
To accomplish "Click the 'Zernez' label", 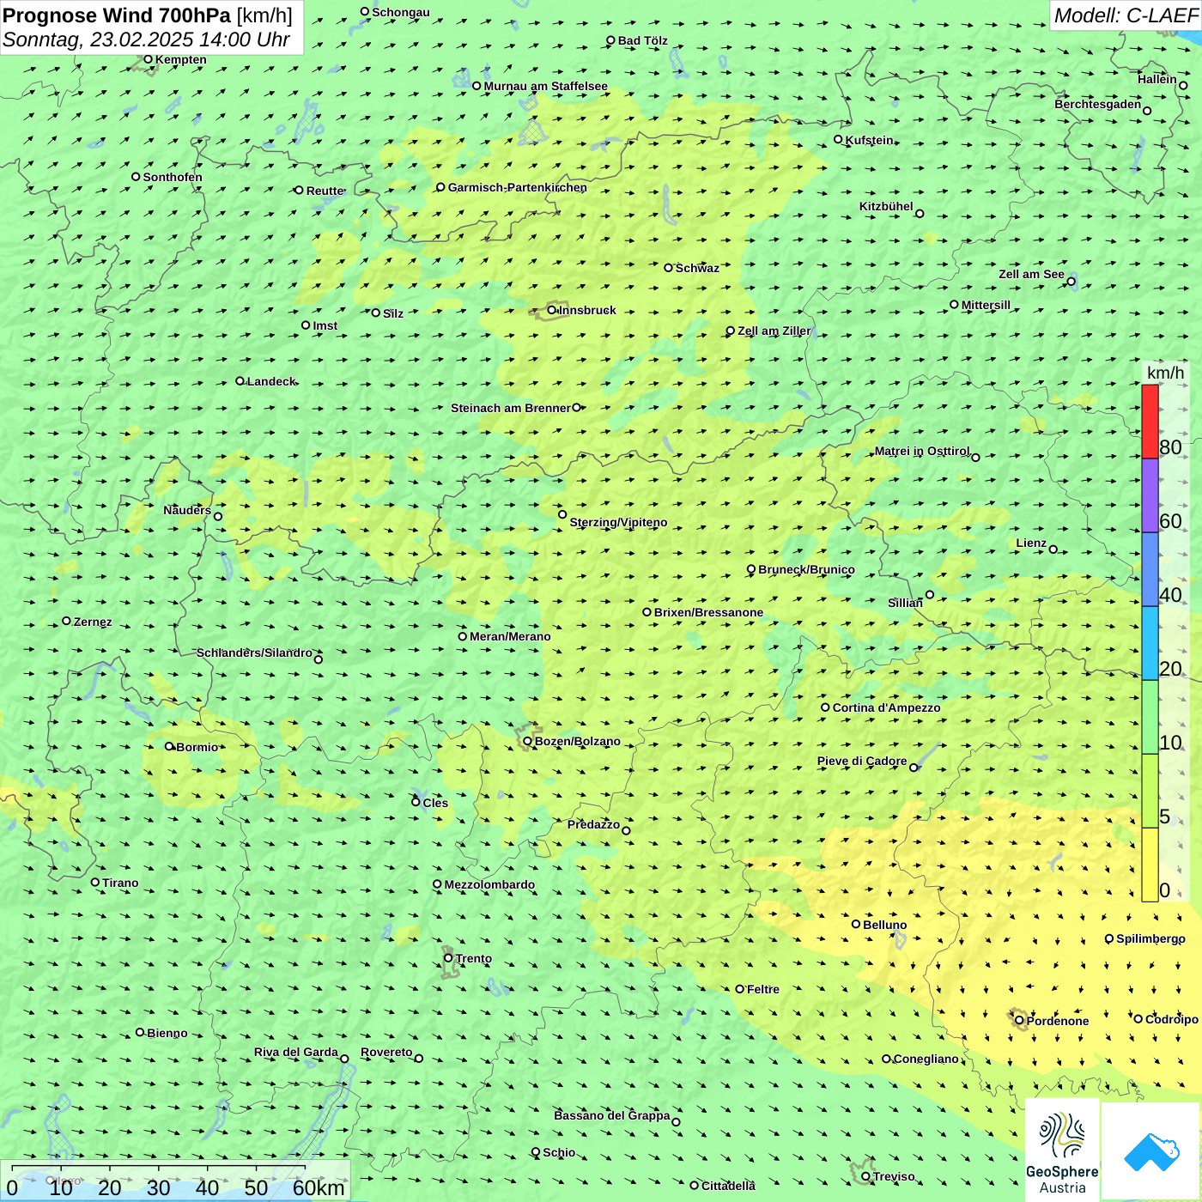I will [93, 622].
